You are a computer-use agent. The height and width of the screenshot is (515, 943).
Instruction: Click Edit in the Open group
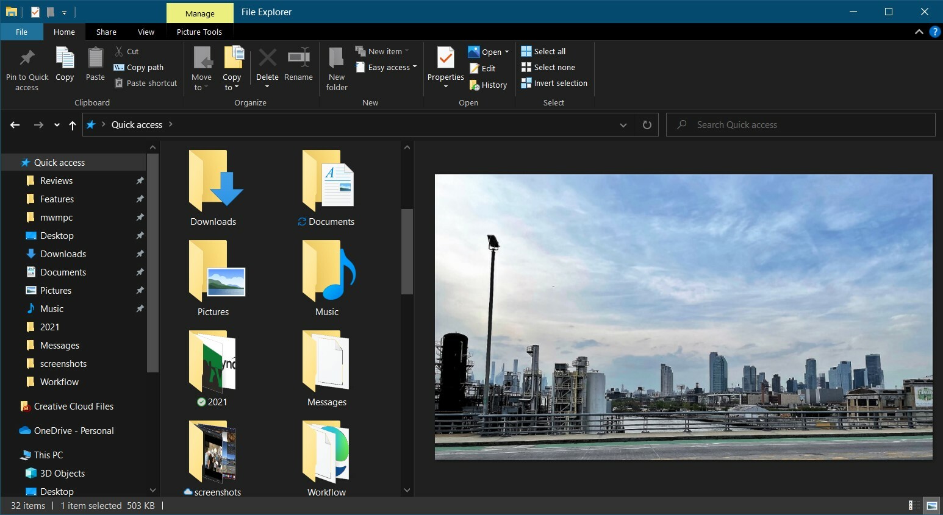[482, 69]
